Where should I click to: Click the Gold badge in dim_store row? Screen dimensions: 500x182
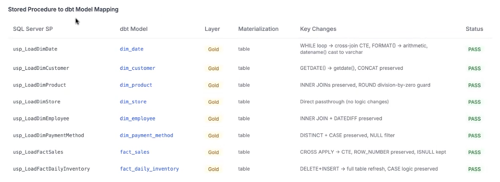[x=213, y=102]
